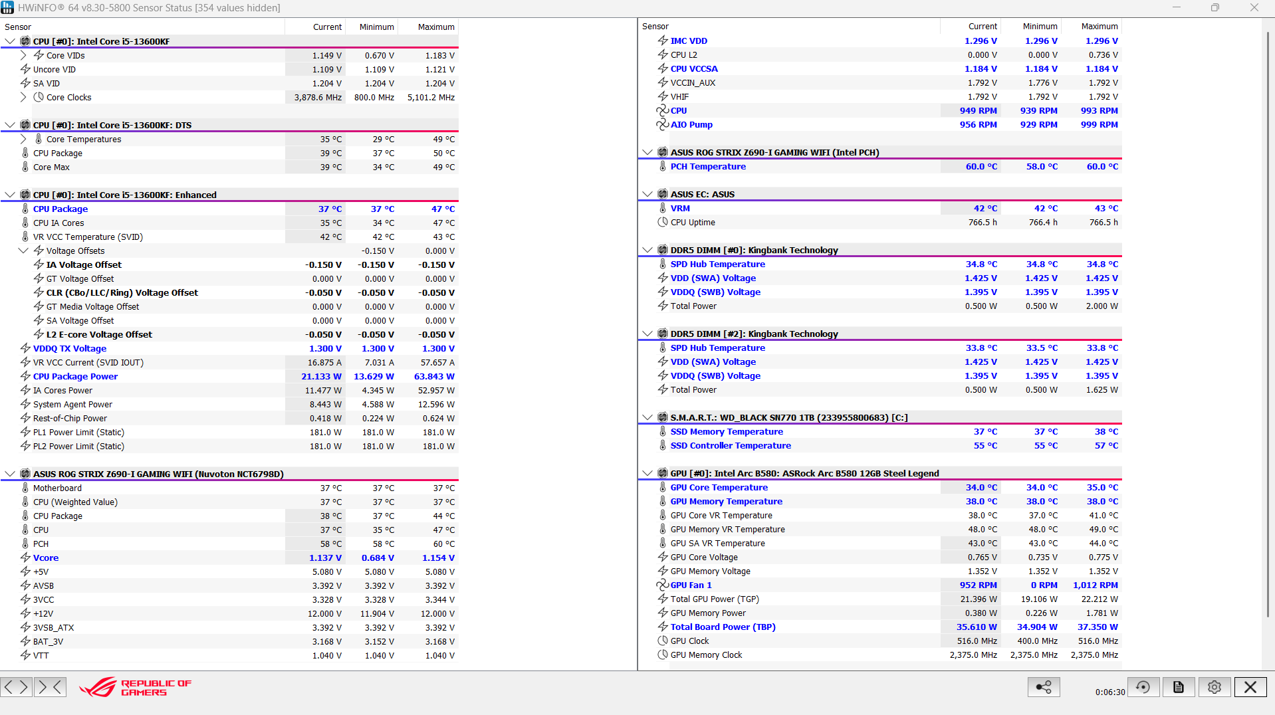The image size is (1275, 715).
Task: Click the HWiNFO title bar app icon
Action: (7, 8)
